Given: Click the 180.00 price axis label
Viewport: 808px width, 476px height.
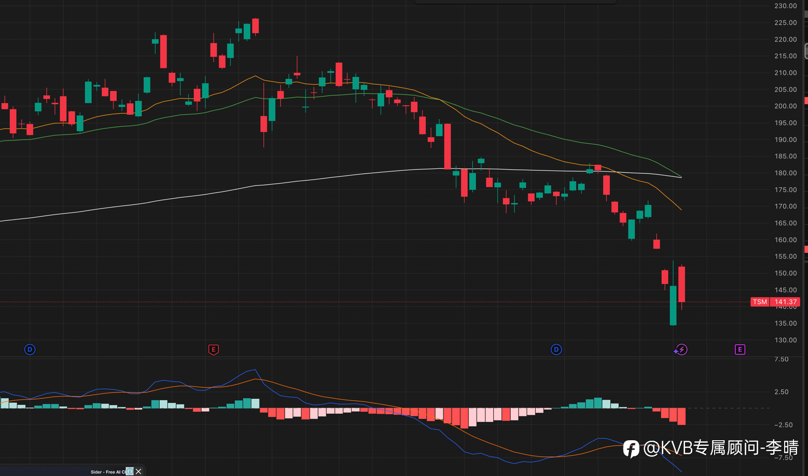Looking at the screenshot, I should 785,173.
